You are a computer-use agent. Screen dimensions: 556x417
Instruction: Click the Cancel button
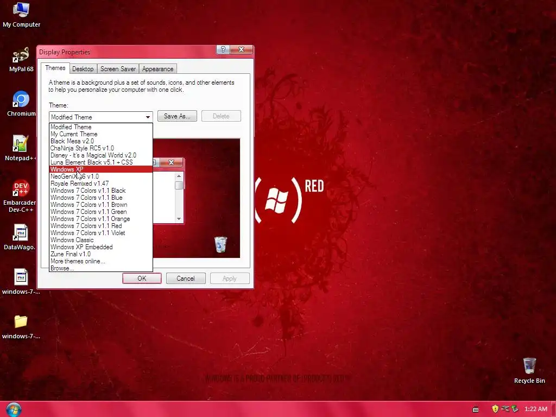coord(186,279)
